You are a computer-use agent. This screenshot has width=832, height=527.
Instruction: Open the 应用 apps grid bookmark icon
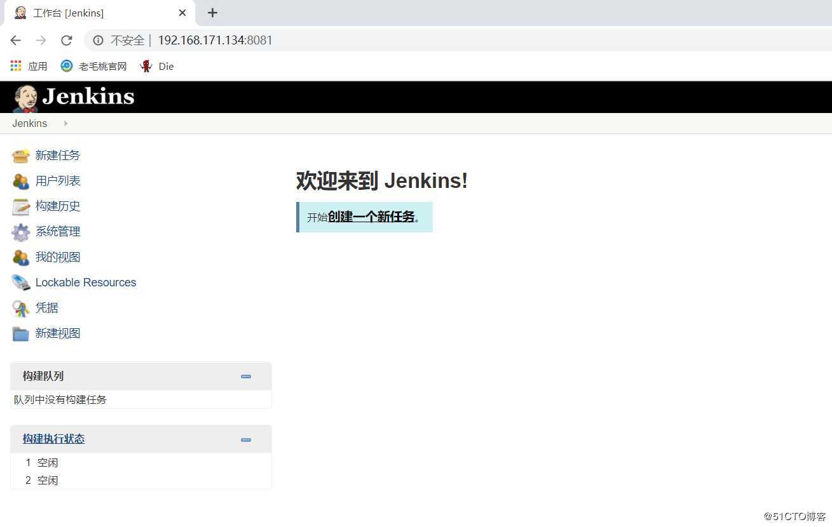(16, 66)
